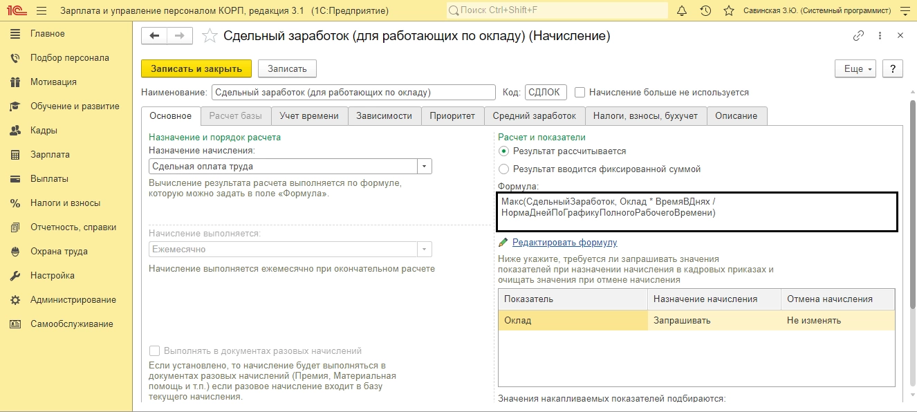Click the "Редактировать формулу" link
The image size is (917, 412).
[564, 243]
